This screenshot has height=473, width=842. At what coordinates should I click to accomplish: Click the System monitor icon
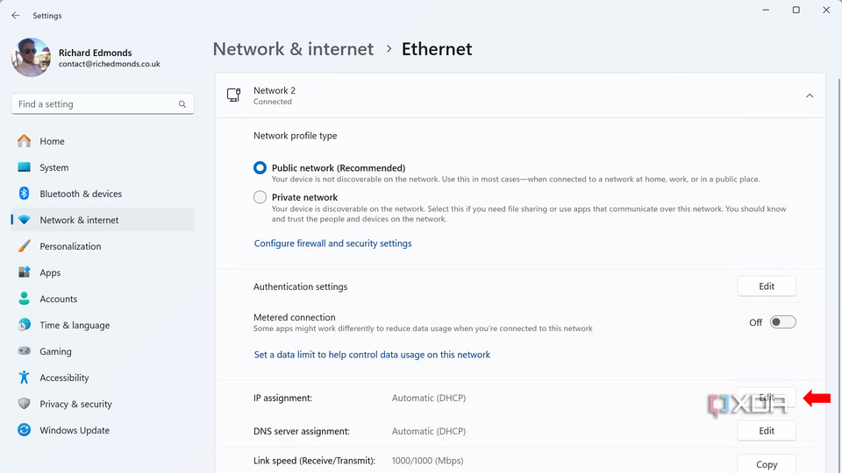(x=25, y=167)
